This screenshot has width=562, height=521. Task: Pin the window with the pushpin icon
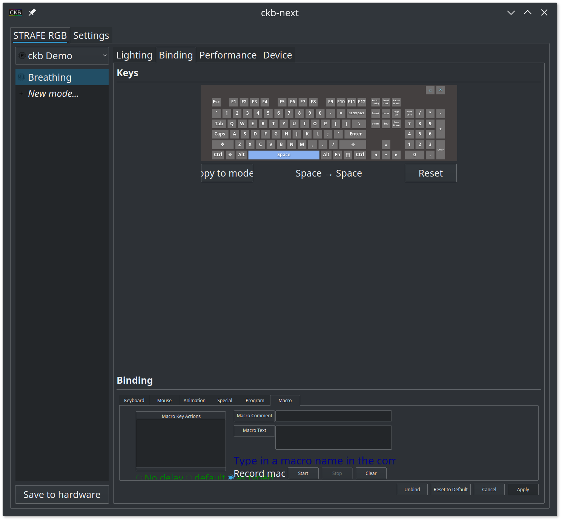pyautogui.click(x=32, y=12)
